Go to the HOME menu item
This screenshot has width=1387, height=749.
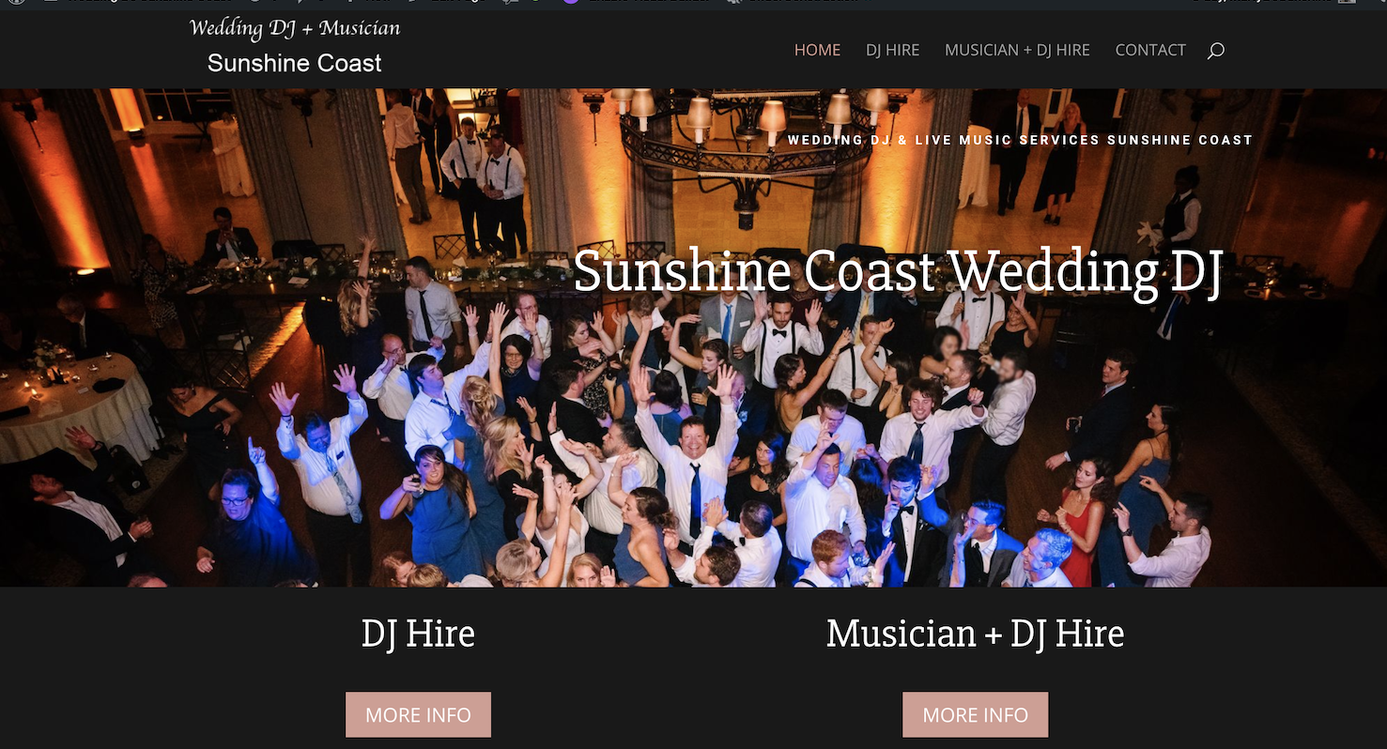pyautogui.click(x=817, y=50)
